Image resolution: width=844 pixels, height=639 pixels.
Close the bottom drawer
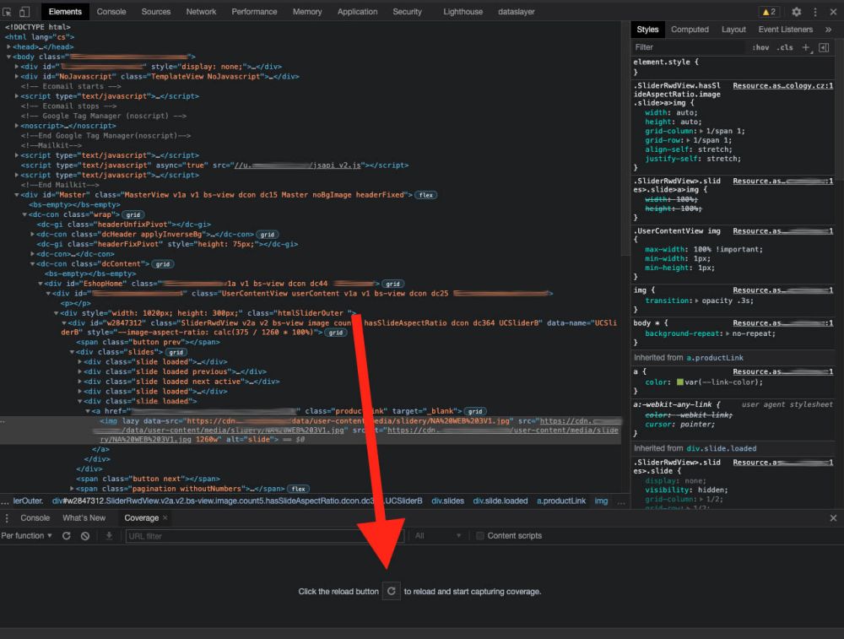click(833, 518)
